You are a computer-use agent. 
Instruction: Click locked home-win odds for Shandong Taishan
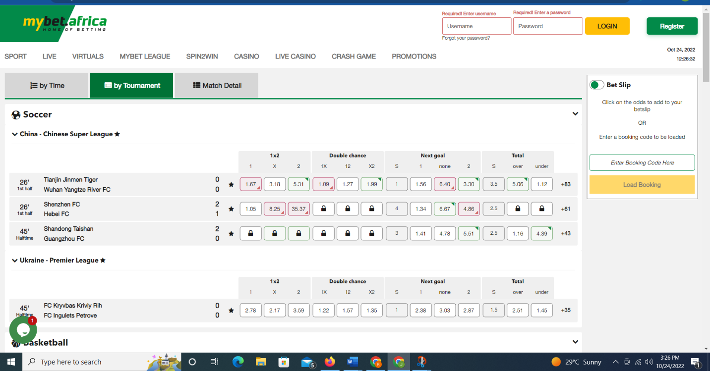[250, 233]
